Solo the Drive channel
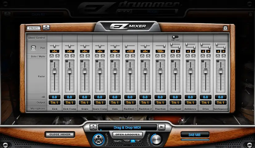255x148 pixels. pos(203,56)
